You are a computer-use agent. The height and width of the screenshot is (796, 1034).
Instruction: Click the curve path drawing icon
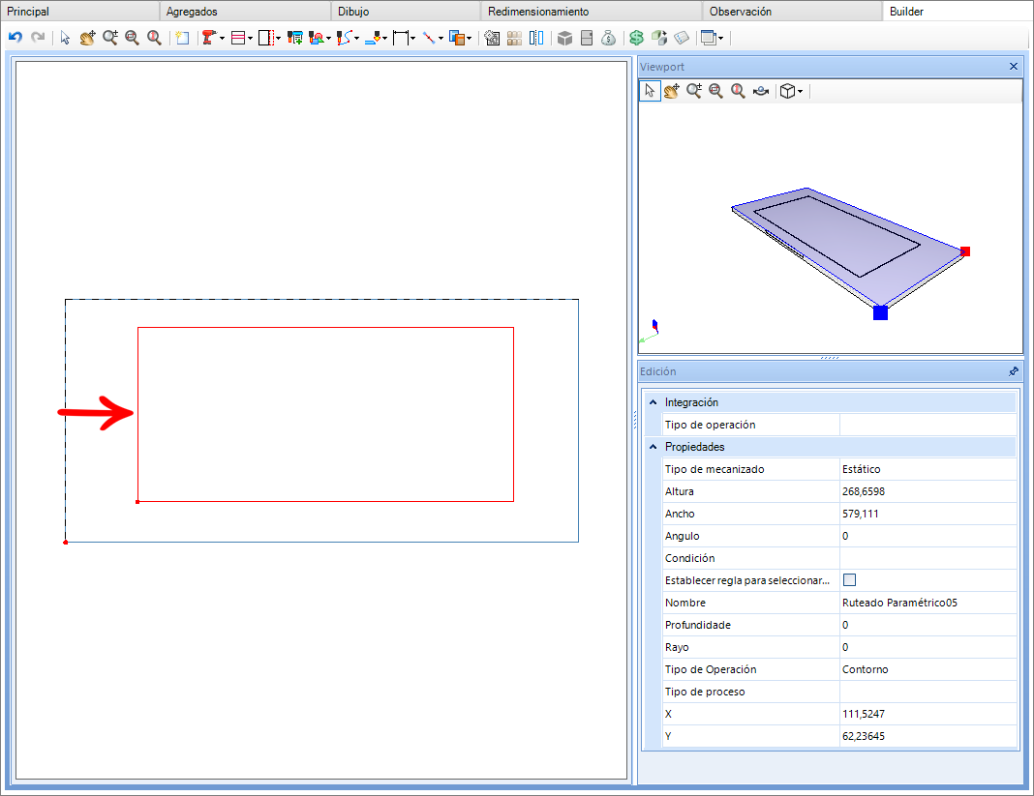345,38
